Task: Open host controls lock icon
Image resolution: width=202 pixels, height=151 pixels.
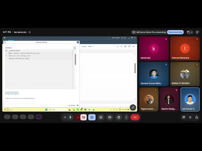Action: pos(196,117)
